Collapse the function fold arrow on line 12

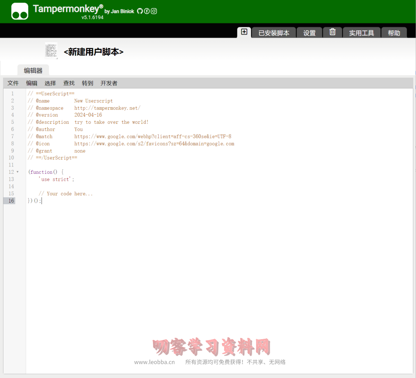pyautogui.click(x=18, y=172)
